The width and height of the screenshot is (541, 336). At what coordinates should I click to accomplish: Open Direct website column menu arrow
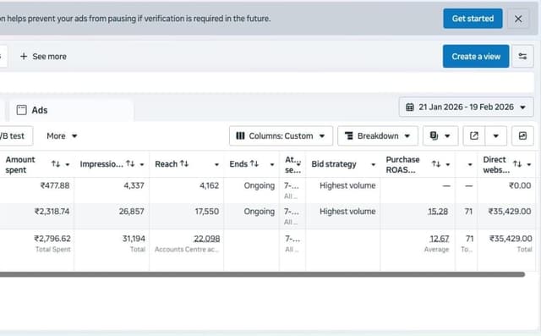coord(529,165)
